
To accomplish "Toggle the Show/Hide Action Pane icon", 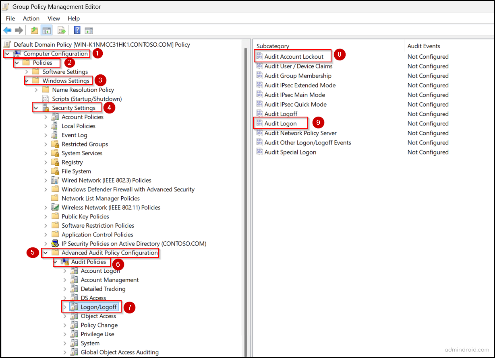I will (89, 30).
